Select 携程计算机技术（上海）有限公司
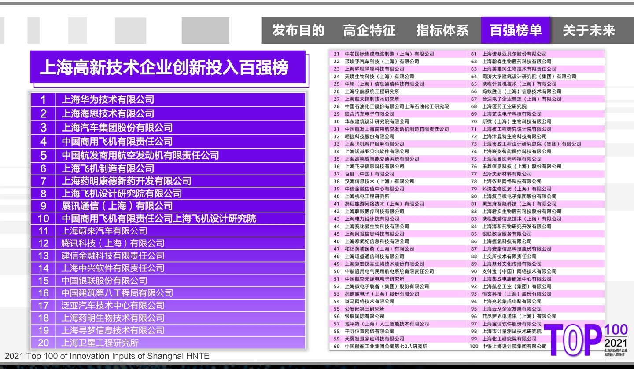 pyautogui.click(x=519, y=84)
